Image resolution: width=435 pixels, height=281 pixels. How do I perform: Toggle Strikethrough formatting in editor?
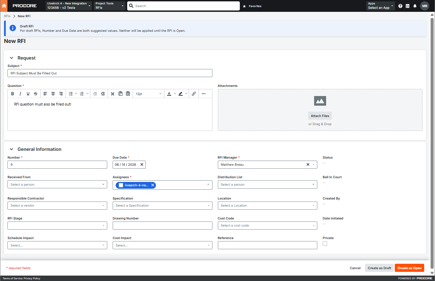point(36,94)
